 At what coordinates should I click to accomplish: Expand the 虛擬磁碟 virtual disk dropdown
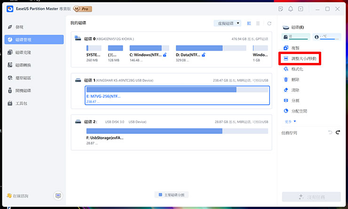[x=228, y=23]
